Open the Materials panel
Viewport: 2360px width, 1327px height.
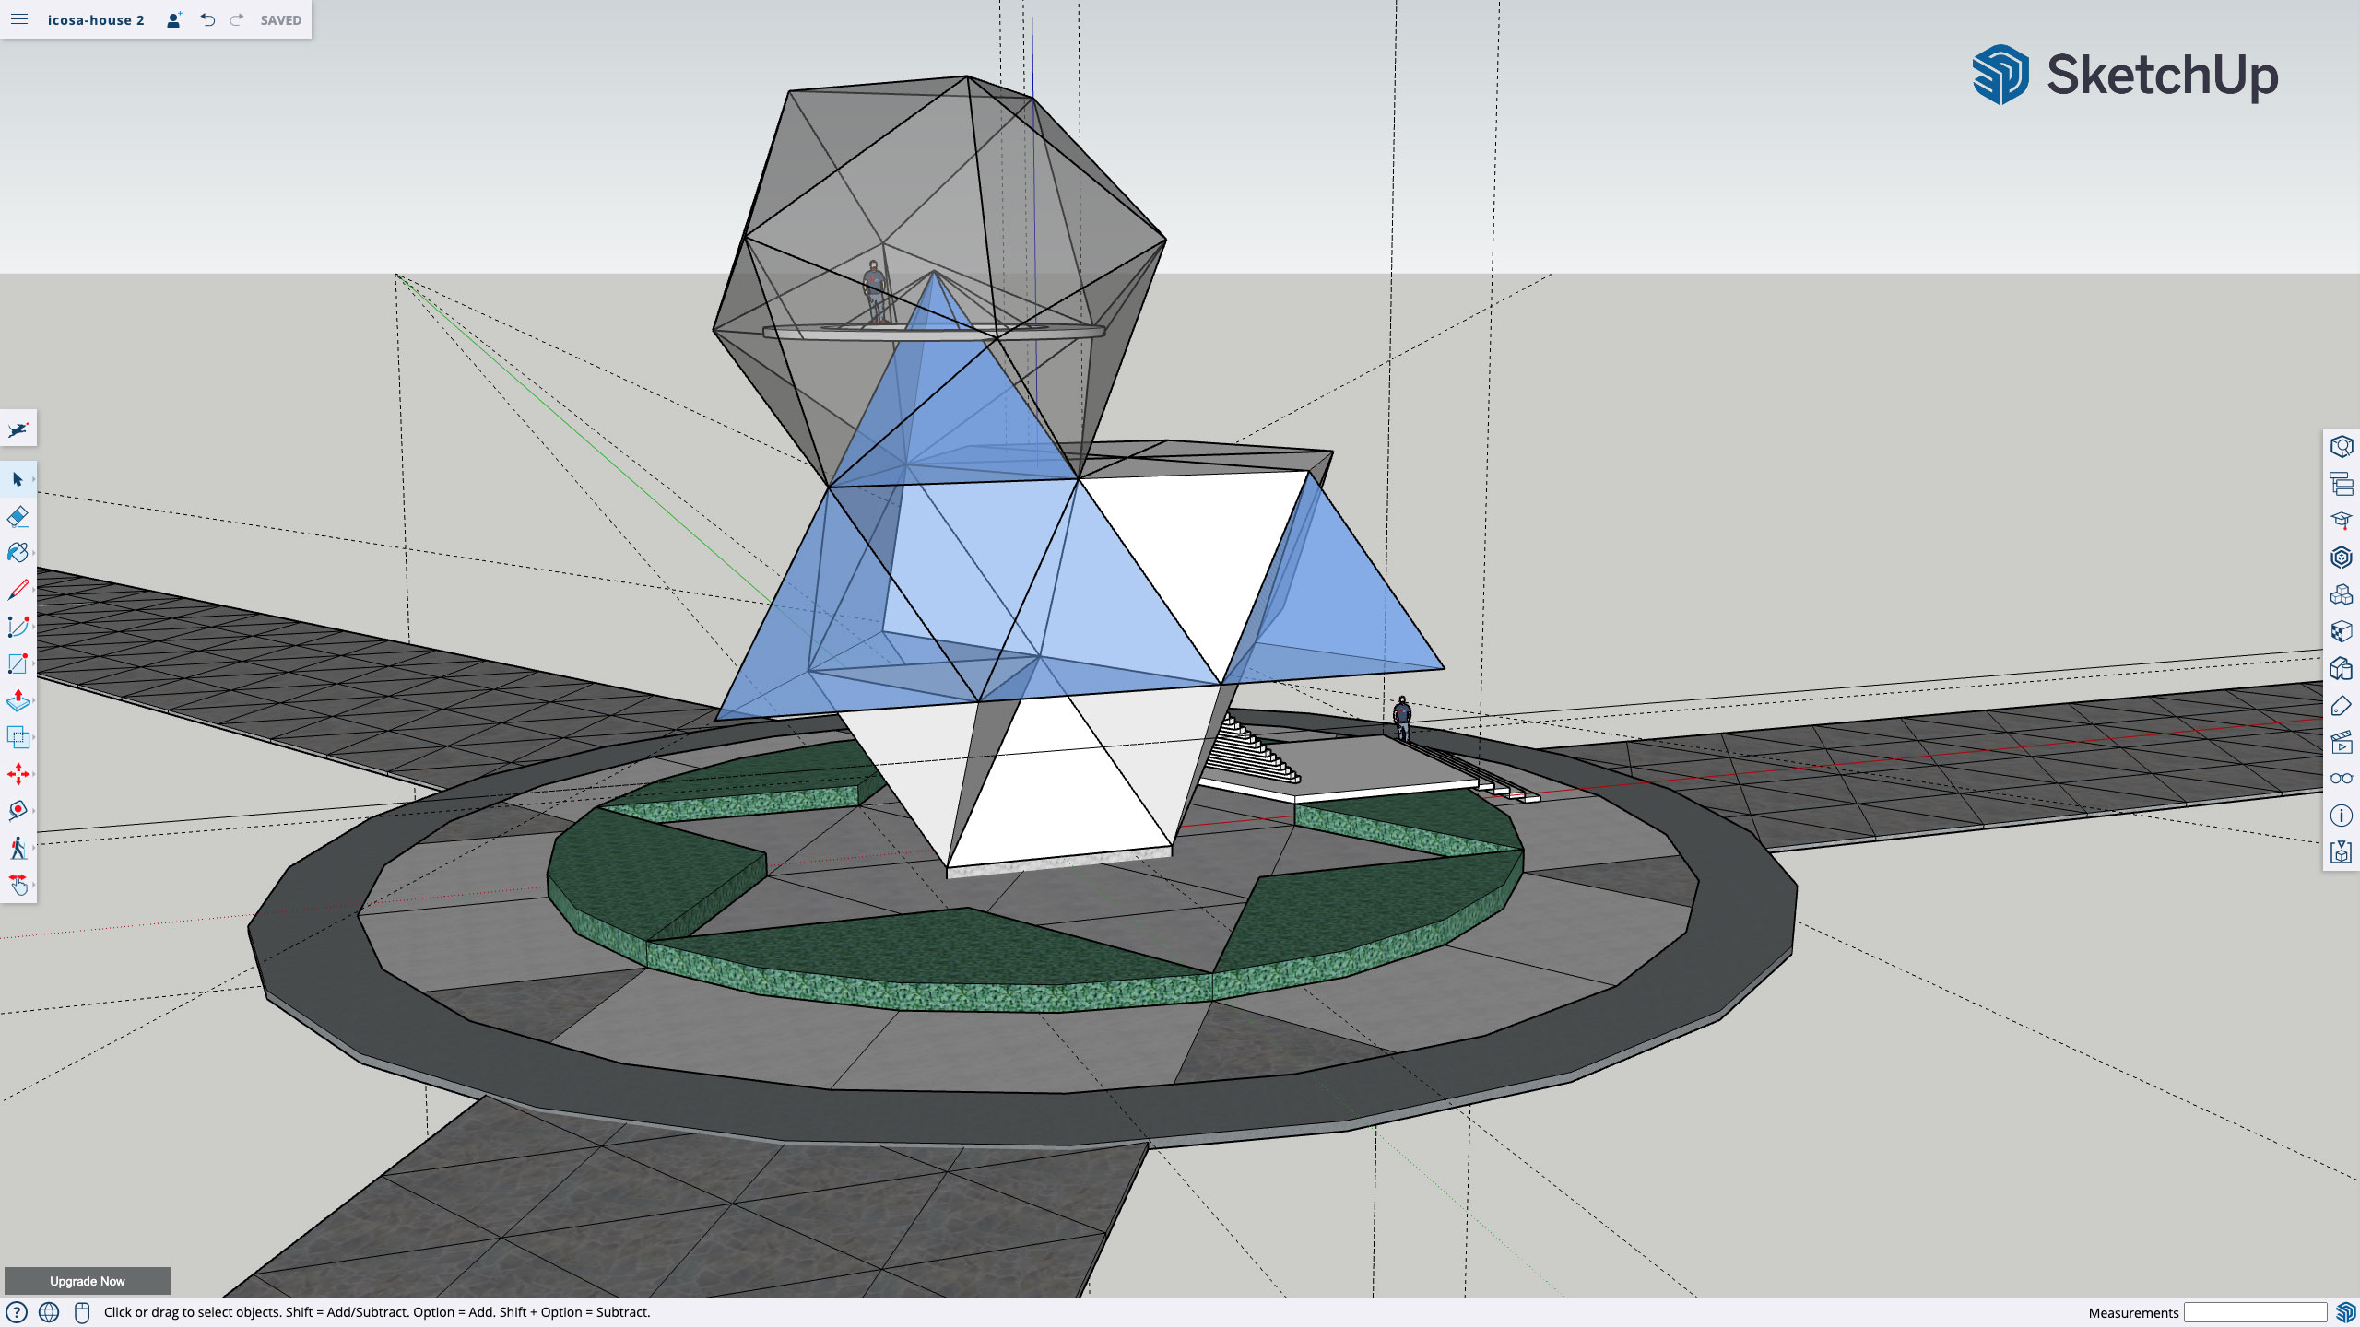point(2341,631)
